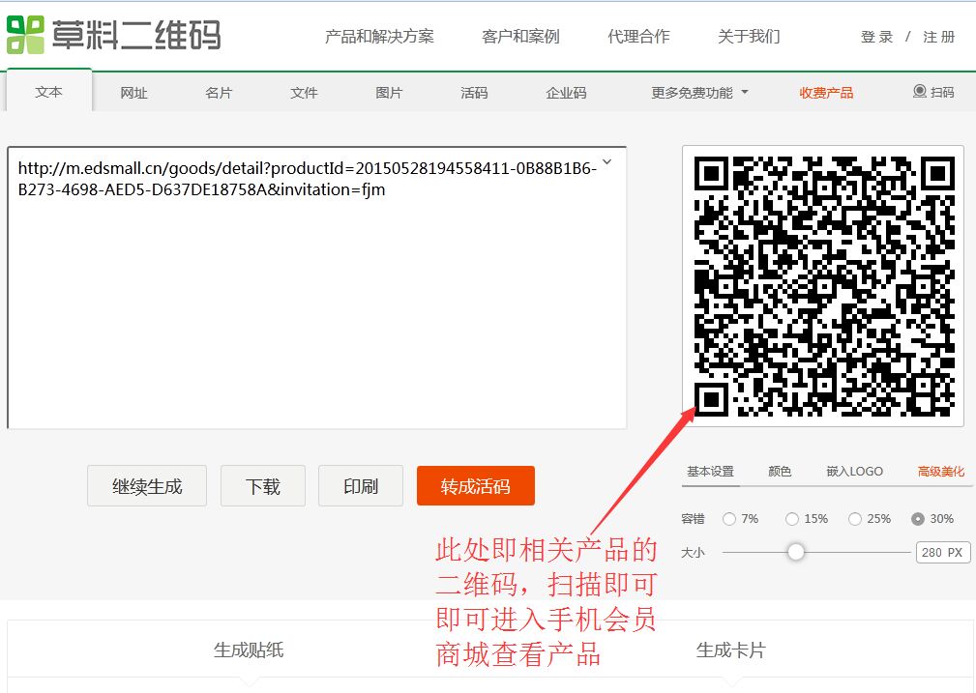Select the 基本设置 tab
This screenshot has width=976, height=693.
tap(710, 471)
